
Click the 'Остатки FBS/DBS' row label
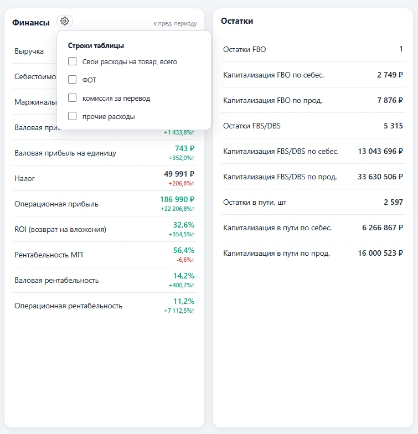point(252,126)
